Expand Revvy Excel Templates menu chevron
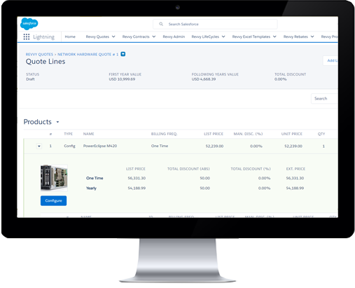355x288 pixels. tap(274, 36)
